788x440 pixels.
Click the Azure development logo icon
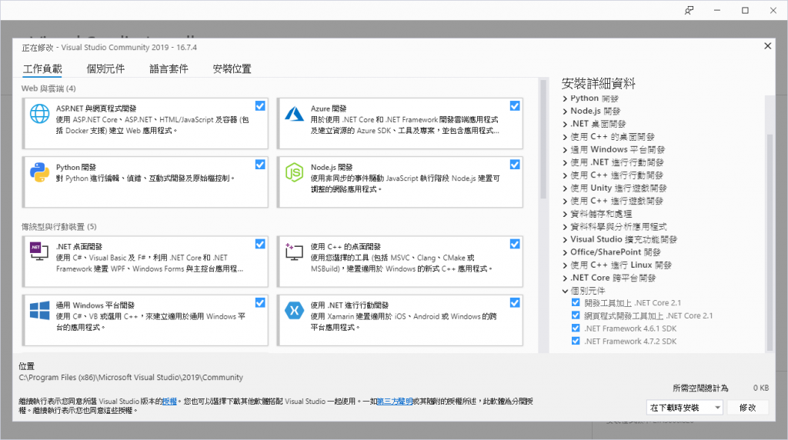tap(294, 114)
